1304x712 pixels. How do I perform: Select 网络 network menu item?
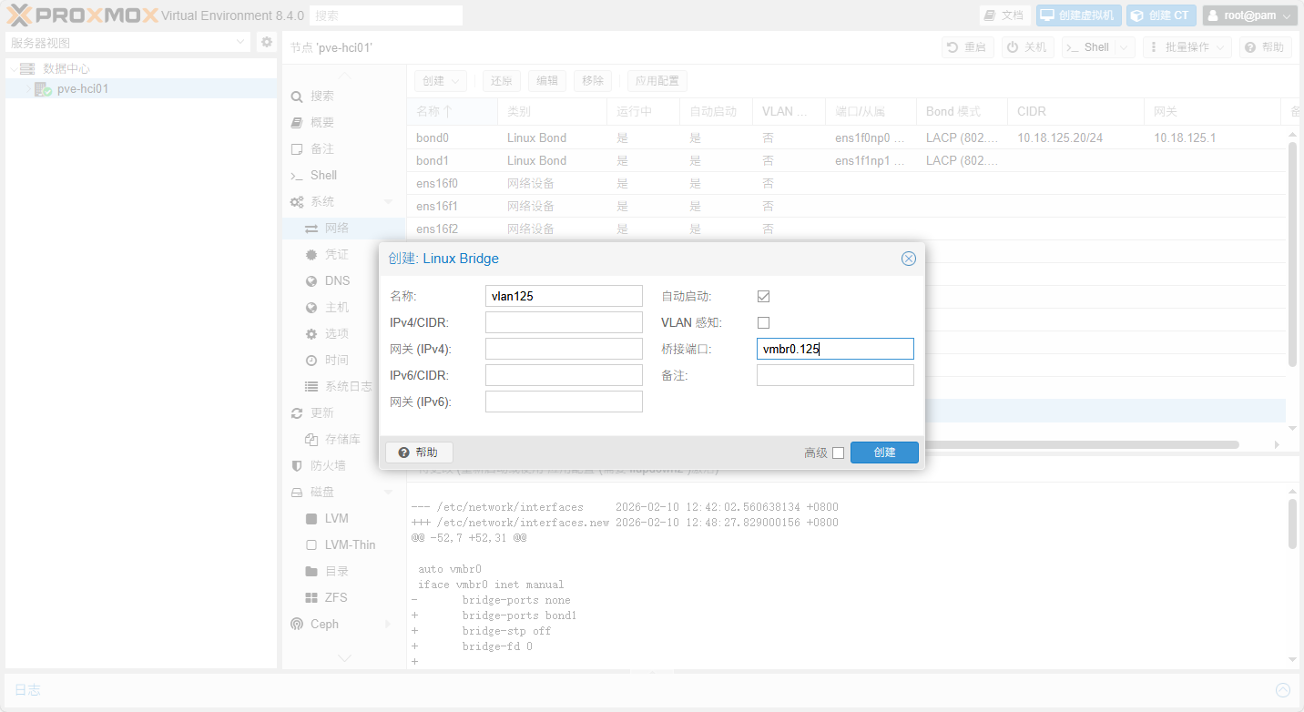coord(342,228)
